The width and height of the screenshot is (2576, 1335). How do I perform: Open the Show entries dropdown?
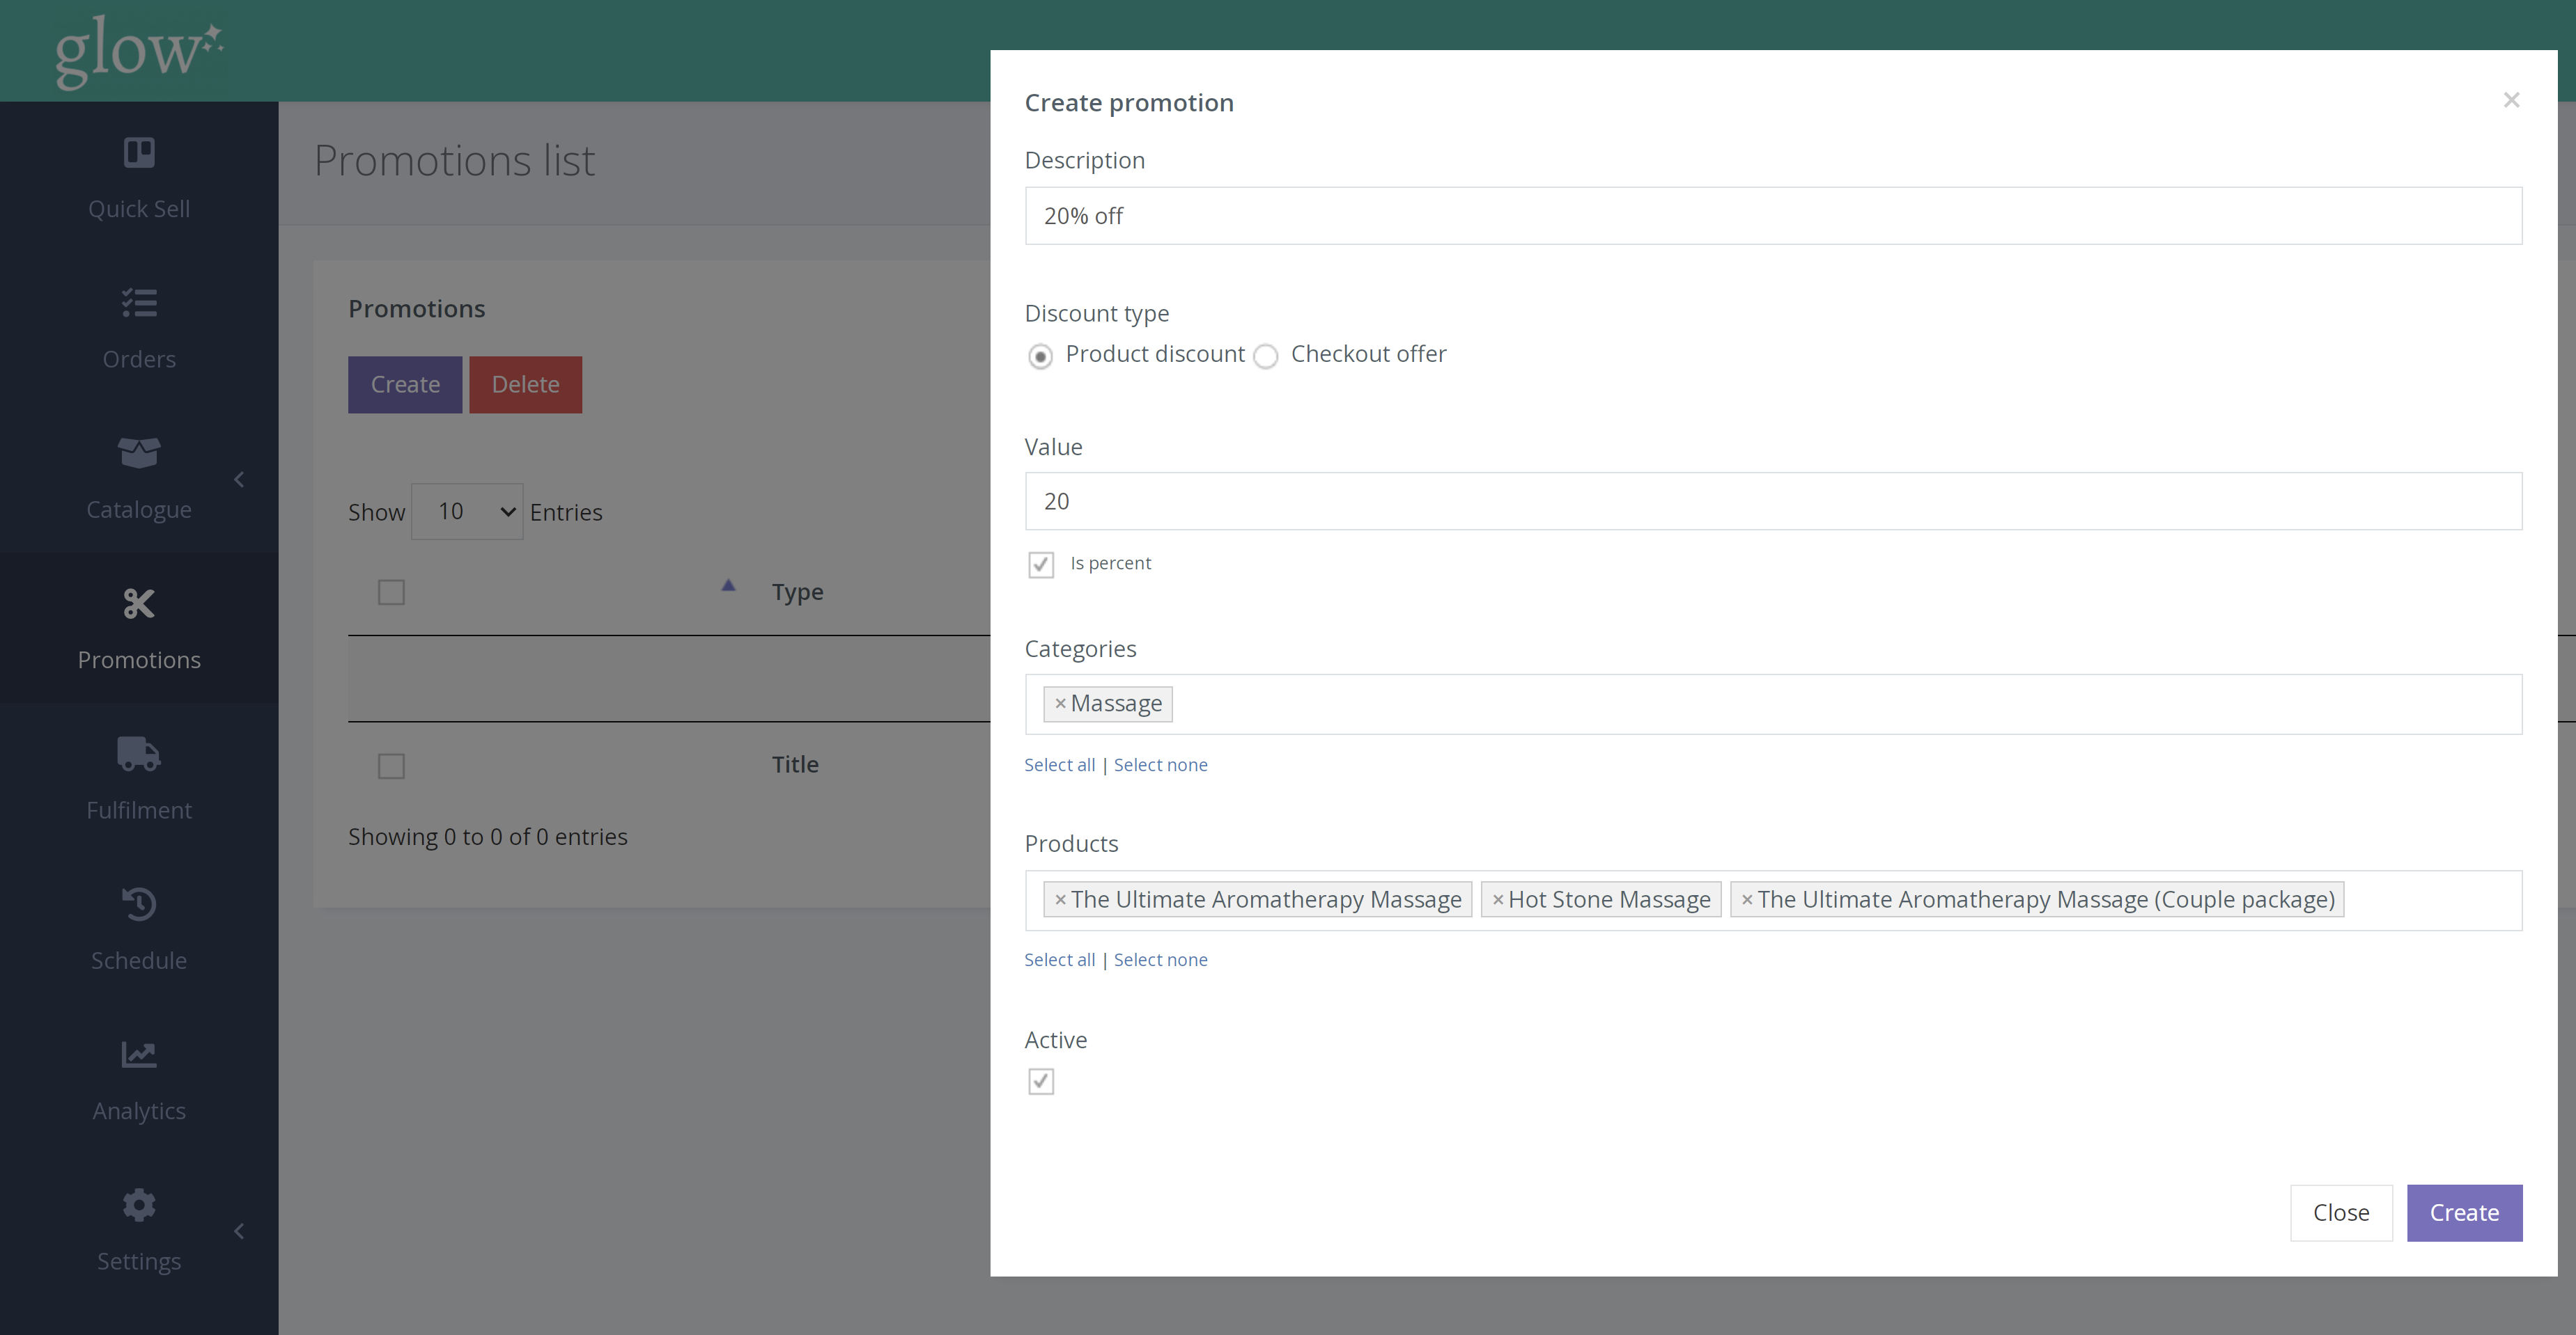[467, 512]
